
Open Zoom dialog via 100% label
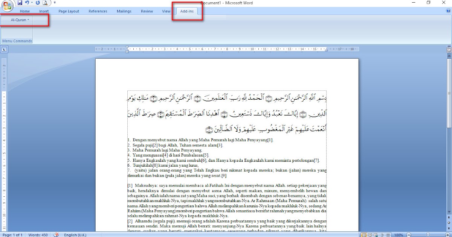tap(399, 235)
